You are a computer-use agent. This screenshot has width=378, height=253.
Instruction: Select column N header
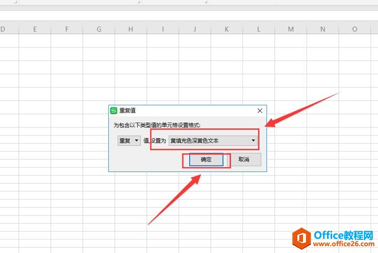(323, 29)
